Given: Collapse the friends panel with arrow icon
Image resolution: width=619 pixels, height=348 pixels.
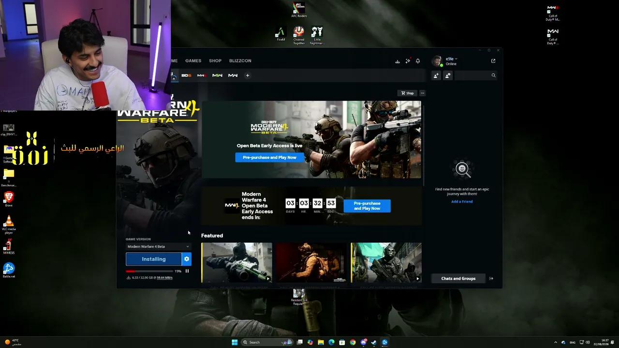Looking at the screenshot, I should (x=491, y=278).
